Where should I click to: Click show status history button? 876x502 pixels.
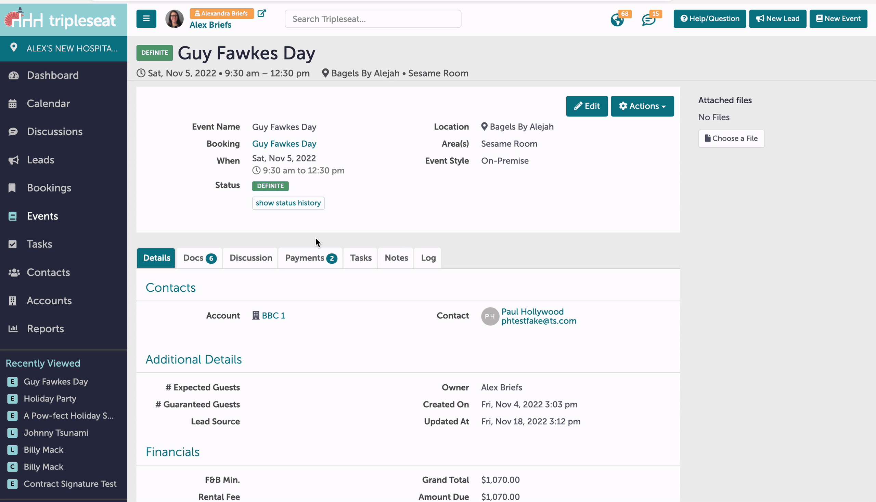[x=288, y=203]
